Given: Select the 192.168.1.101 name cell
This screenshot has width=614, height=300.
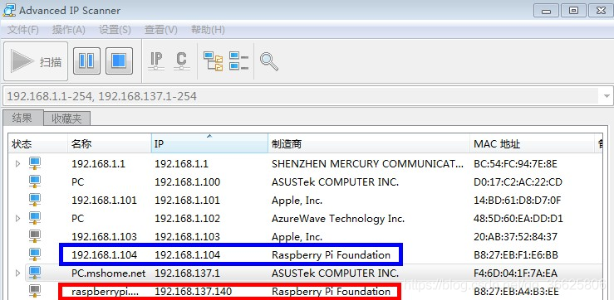Looking at the screenshot, I should [104, 201].
